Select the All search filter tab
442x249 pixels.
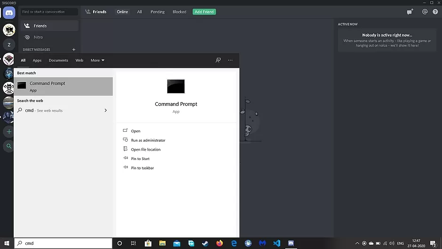[x=23, y=60]
